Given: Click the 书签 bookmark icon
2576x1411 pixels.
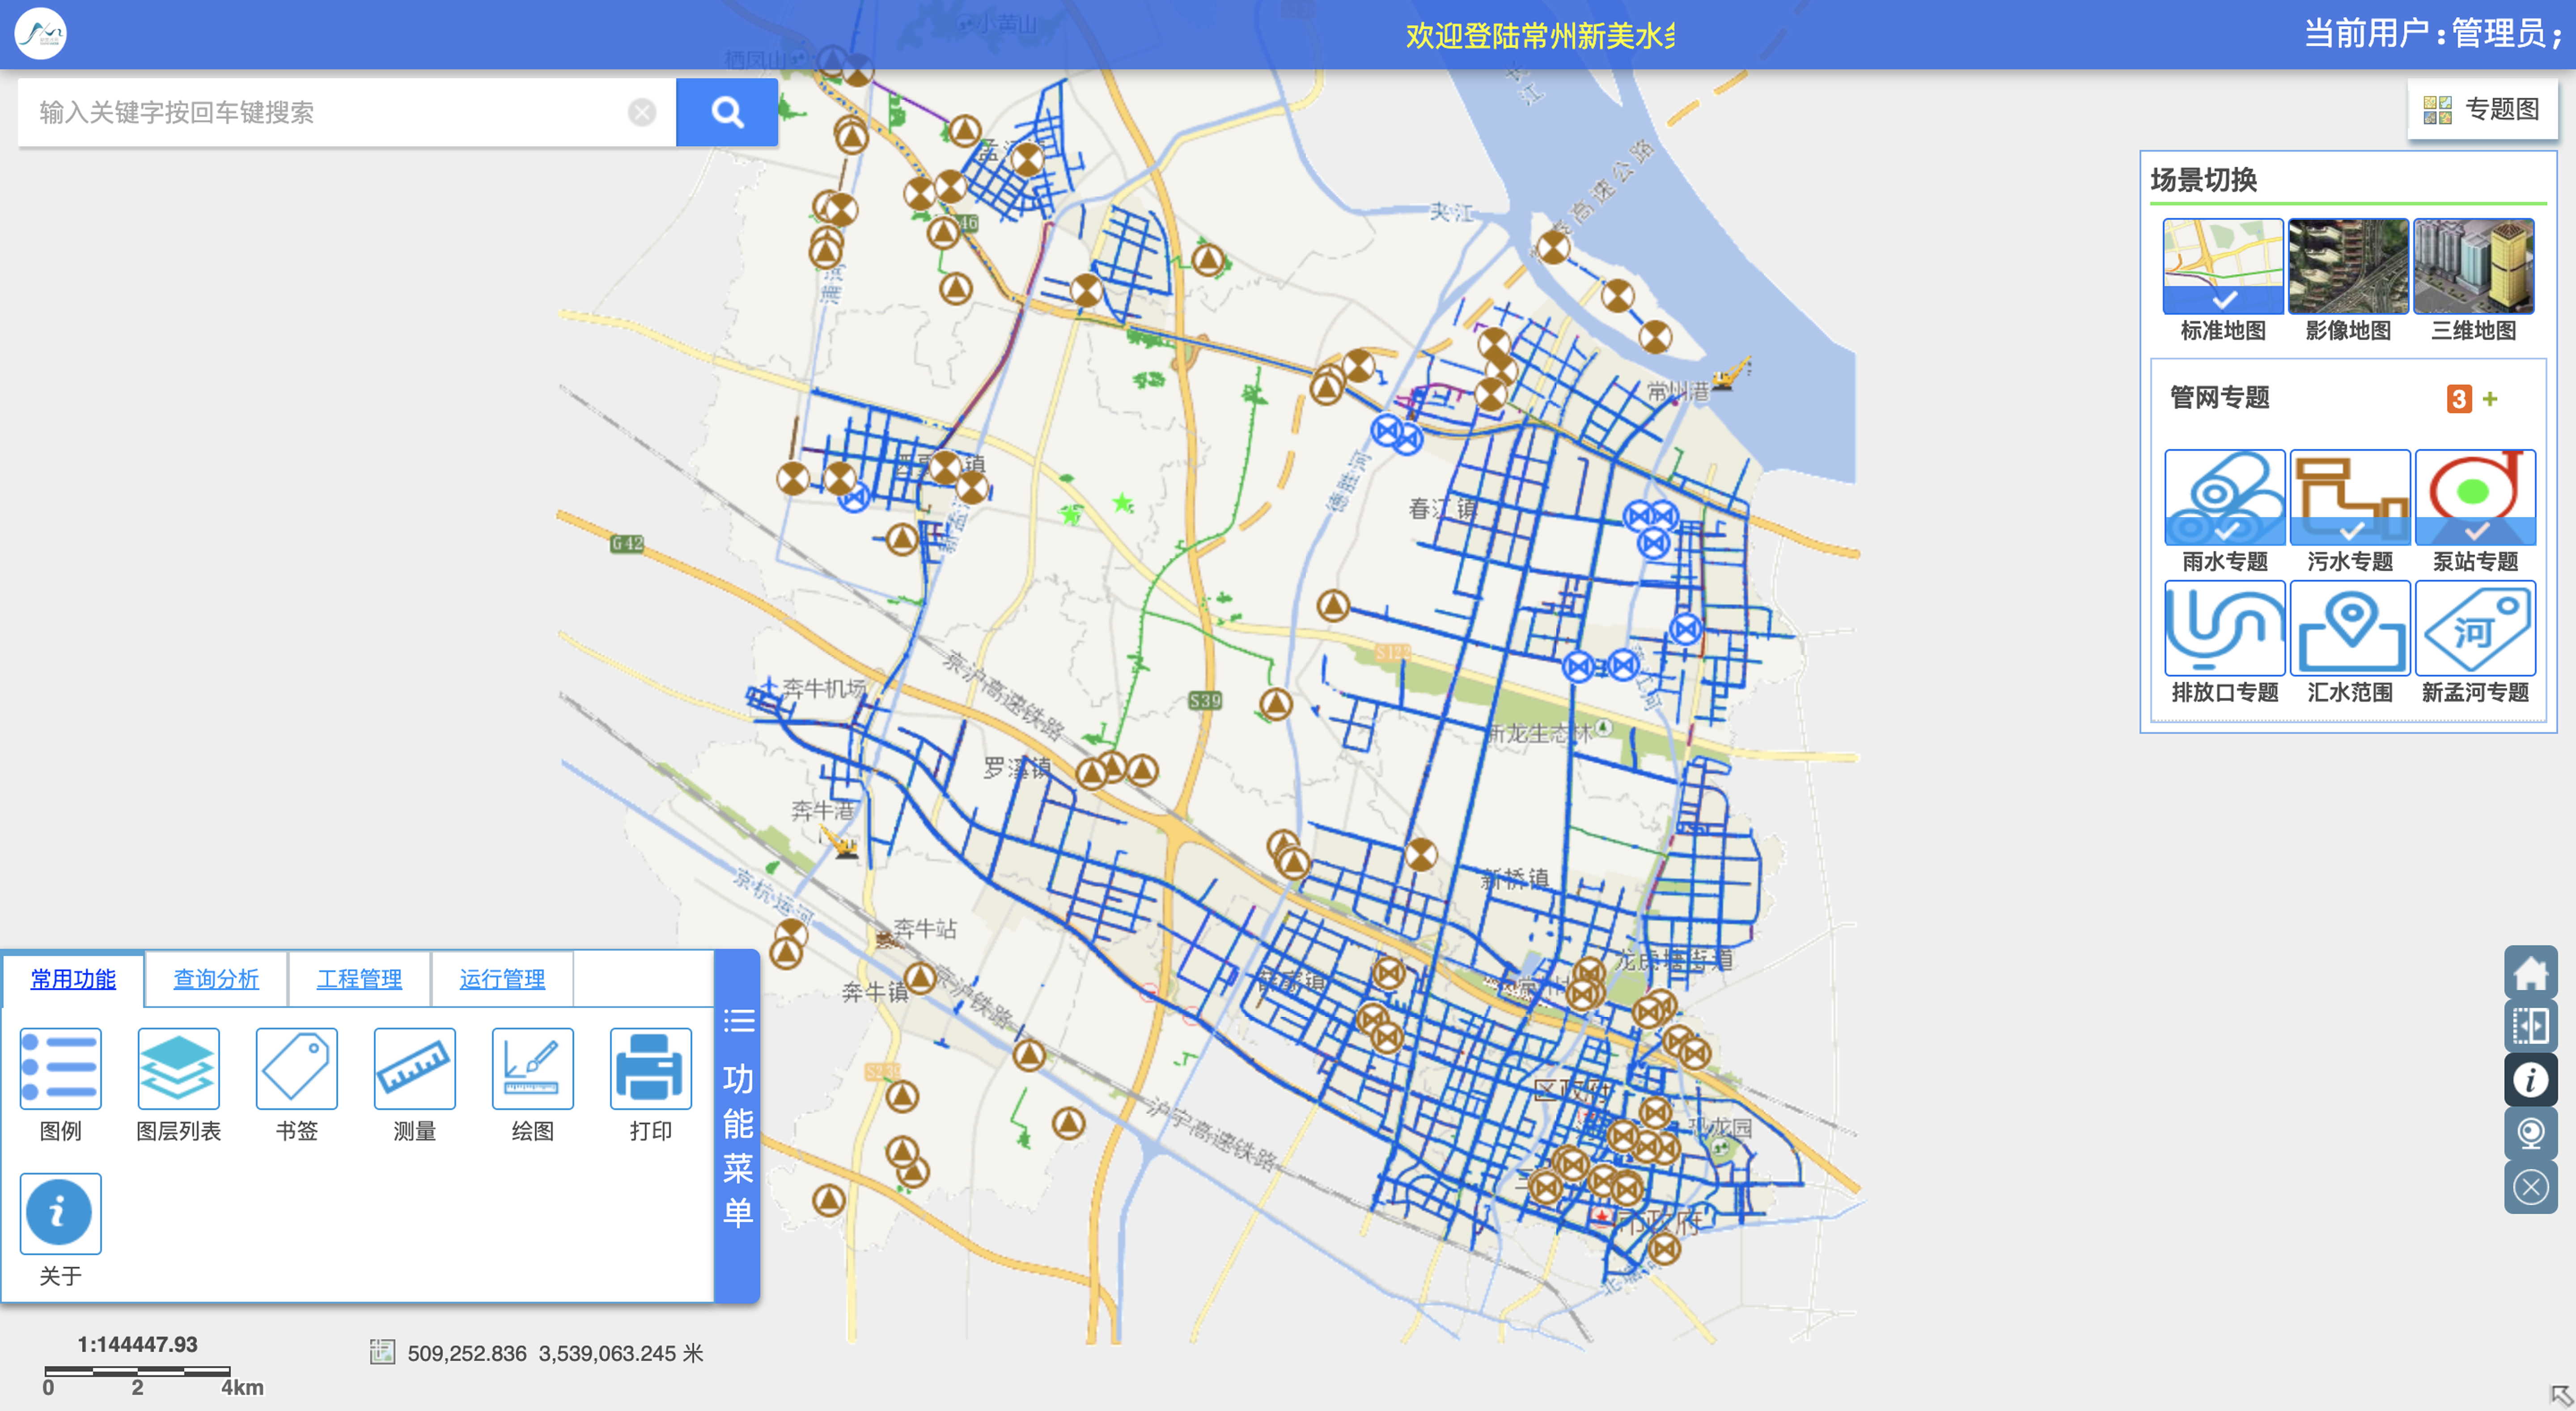Looking at the screenshot, I should (x=296, y=1068).
